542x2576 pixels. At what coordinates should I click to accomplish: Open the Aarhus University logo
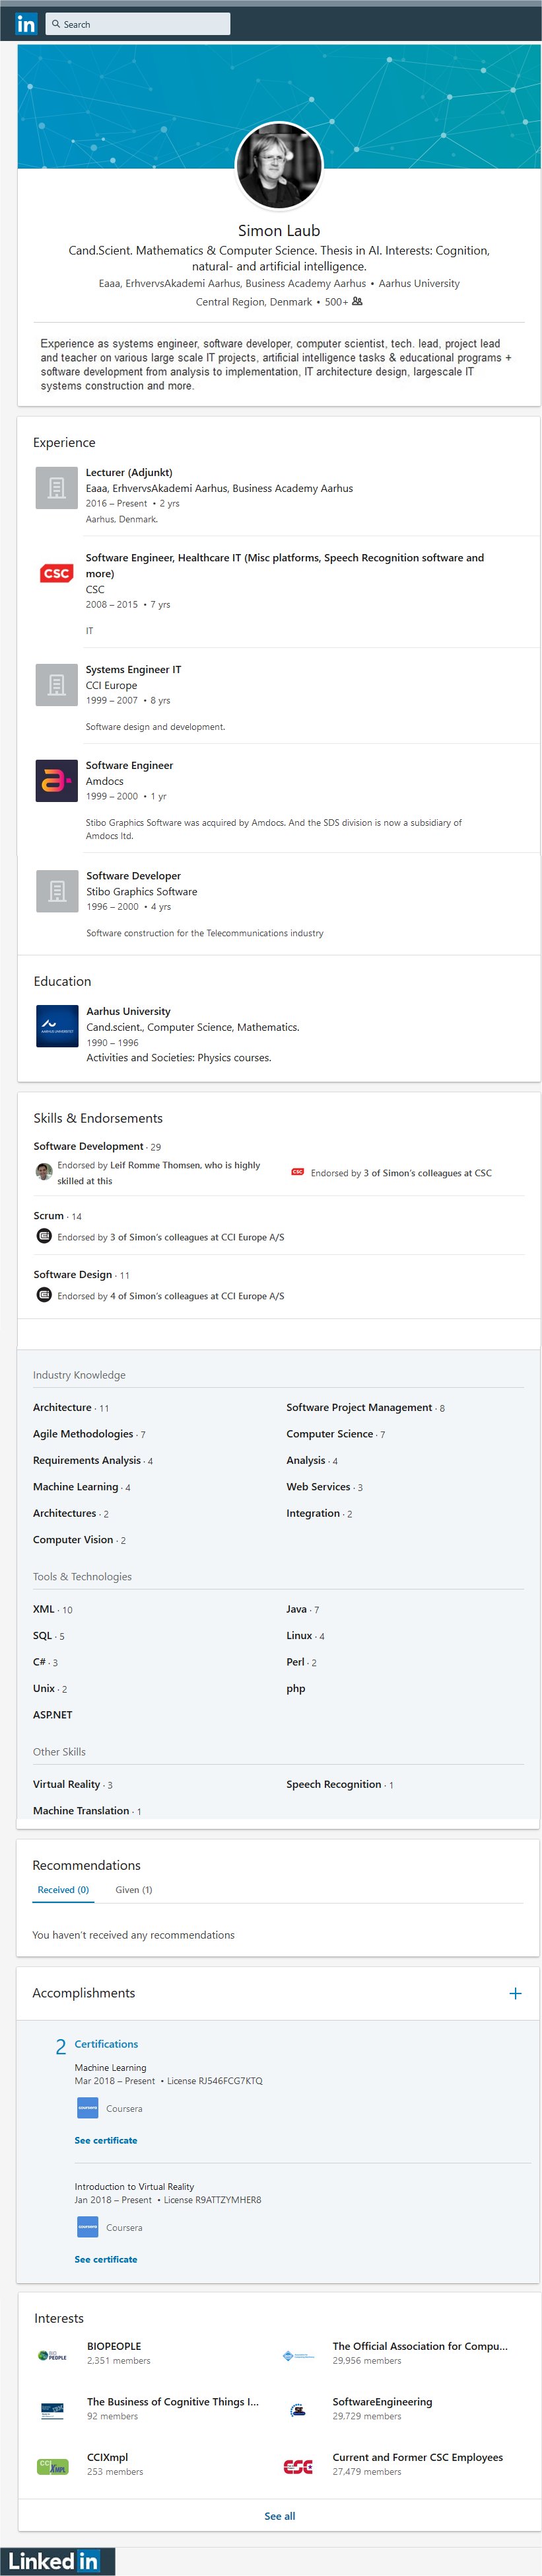point(57,1026)
